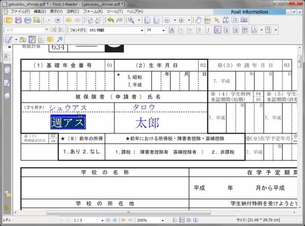Open the pages thumbnail panel icon
Screen dimensions: 305x226
coord(7,70)
